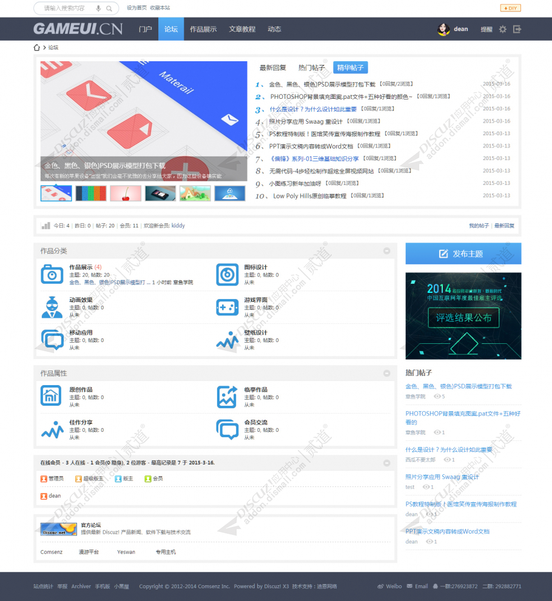Click 设为首页 link
Viewport: 552px width, 601px height.
[x=137, y=8]
